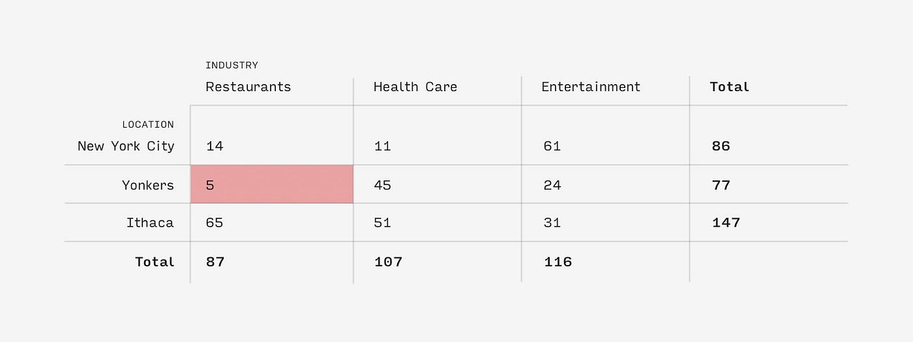
Task: Select Yonkers Health Care value 45
Action: point(383,185)
